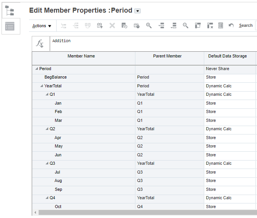The image size is (257, 218).
Task: Click the Zoom In toolbar icon
Action: tap(149, 26)
